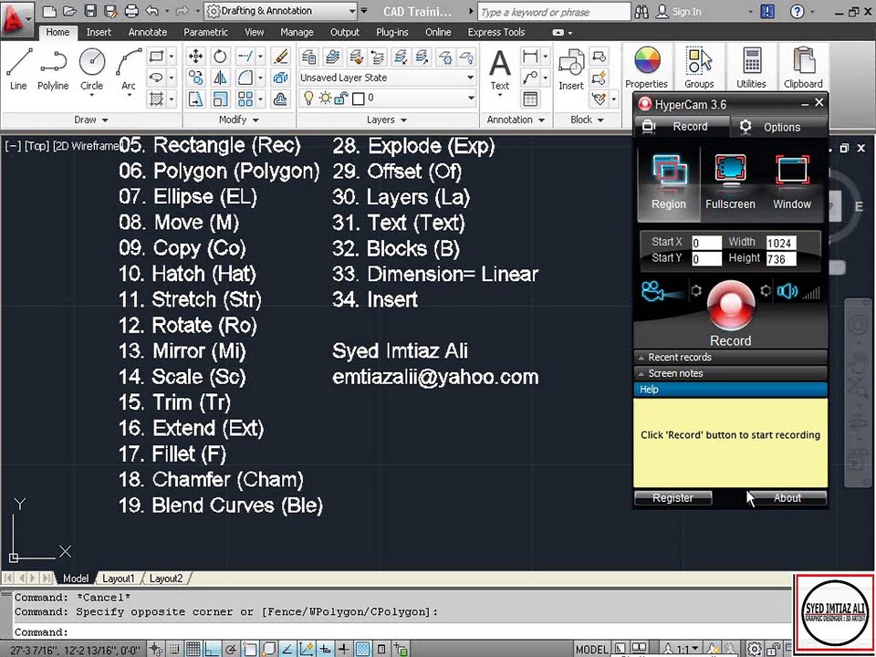876x657 pixels.
Task: Switch to the Annotate ribbon tab
Action: [148, 33]
